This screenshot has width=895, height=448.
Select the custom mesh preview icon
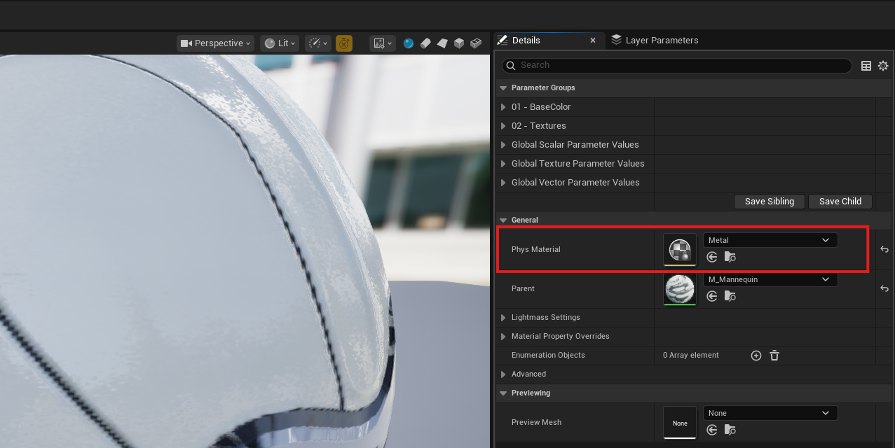(476, 43)
